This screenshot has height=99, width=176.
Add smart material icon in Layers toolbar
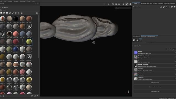[x=172, y=7]
